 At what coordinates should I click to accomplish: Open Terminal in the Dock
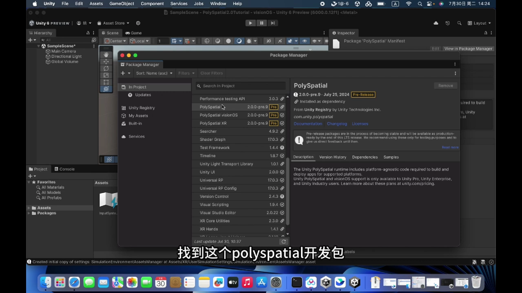pyautogui.click(x=296, y=282)
